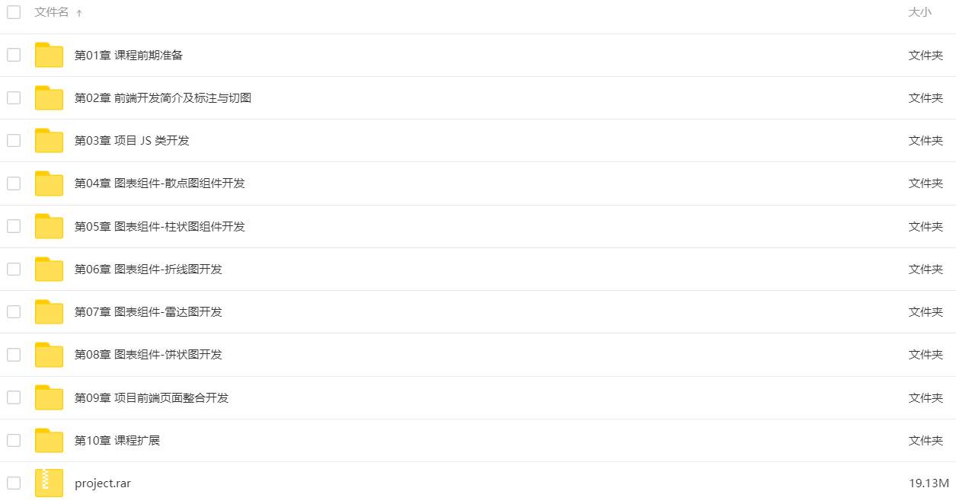
Task: Click the 第07章 雷达图开发 folder icon
Action: pyautogui.click(x=49, y=312)
